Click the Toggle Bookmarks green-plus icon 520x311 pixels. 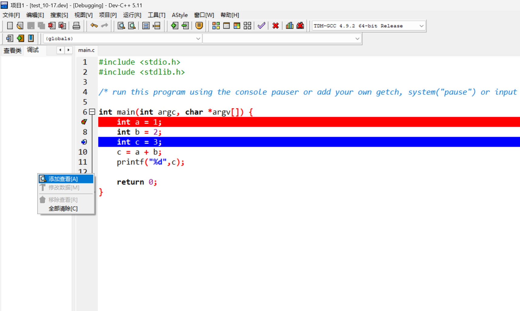[x=20, y=38]
